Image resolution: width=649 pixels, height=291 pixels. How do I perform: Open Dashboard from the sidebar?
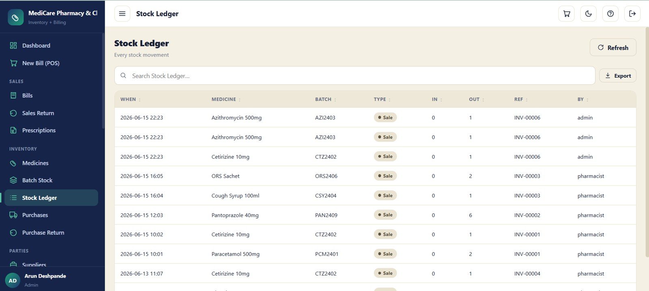[51, 46]
